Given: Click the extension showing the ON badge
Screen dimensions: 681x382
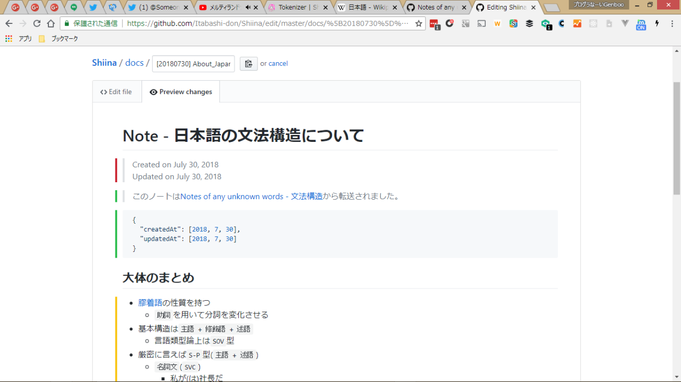Looking at the screenshot, I should point(641,24).
